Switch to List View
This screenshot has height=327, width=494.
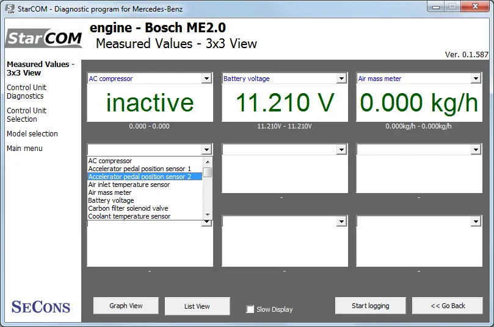197,306
